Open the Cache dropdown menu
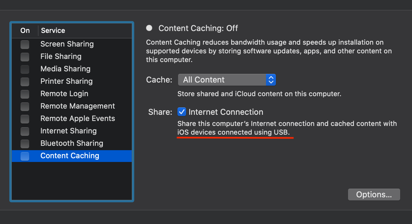 (222, 80)
